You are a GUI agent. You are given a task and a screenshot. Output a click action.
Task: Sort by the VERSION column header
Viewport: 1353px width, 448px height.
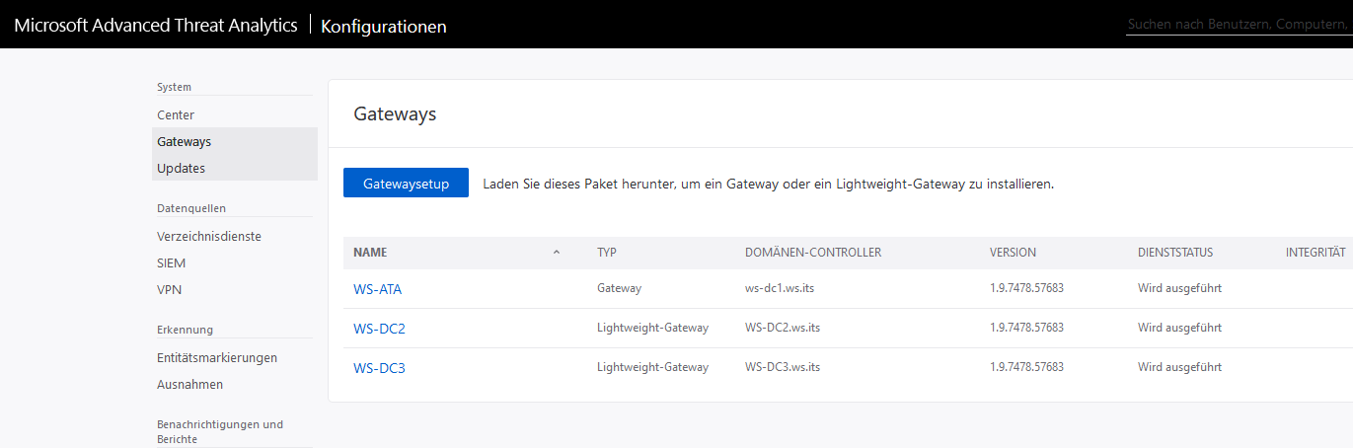(x=1014, y=253)
